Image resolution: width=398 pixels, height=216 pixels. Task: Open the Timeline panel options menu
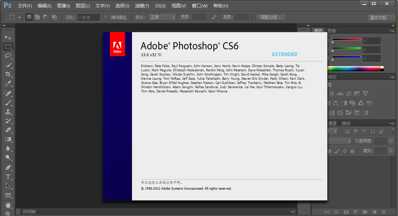coord(293,211)
